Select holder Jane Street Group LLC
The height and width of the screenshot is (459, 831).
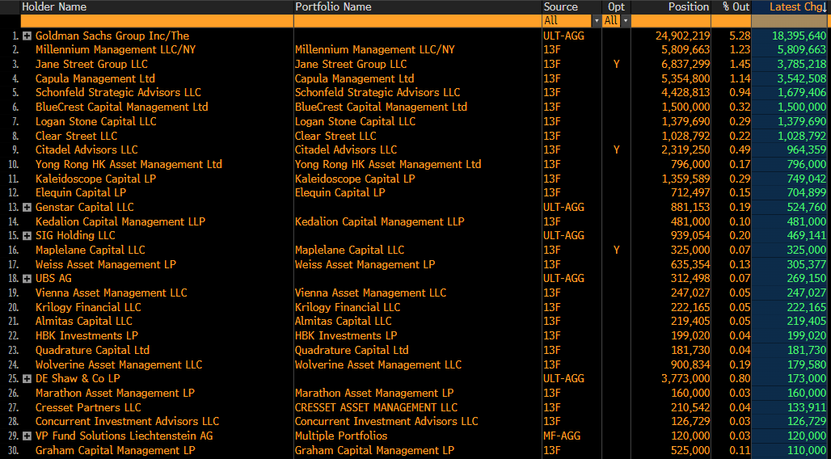(x=91, y=64)
